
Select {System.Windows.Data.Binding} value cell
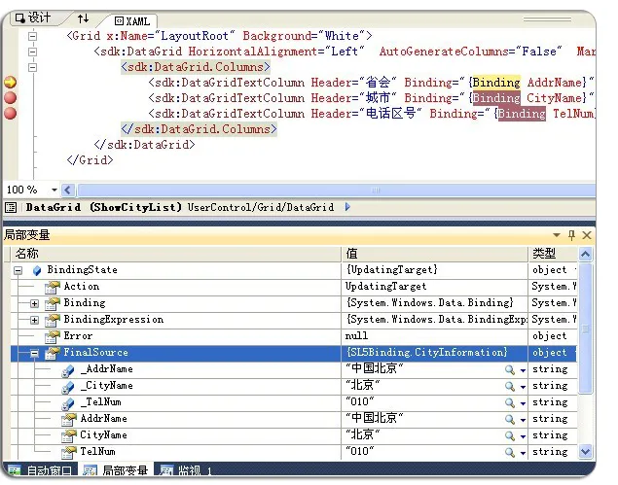pyautogui.click(x=434, y=303)
